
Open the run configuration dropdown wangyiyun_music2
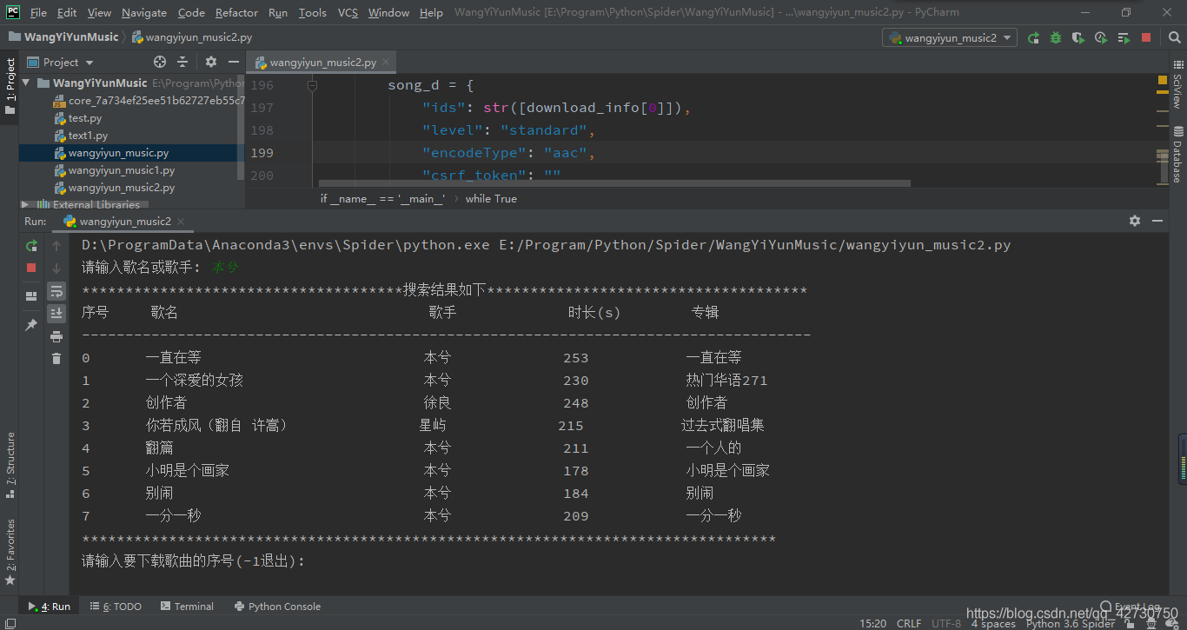(949, 37)
